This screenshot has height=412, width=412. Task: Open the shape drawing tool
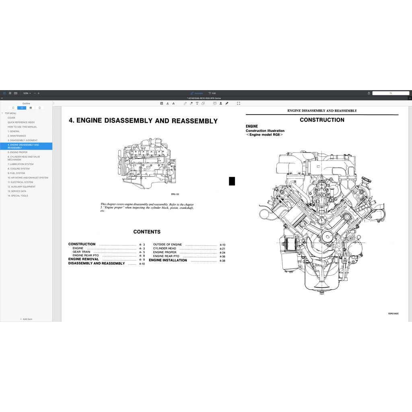(203, 103)
